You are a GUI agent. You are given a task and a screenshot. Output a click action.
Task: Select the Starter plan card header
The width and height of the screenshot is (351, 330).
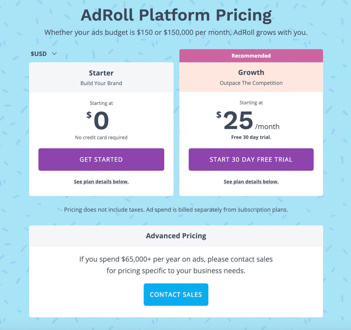tap(101, 73)
